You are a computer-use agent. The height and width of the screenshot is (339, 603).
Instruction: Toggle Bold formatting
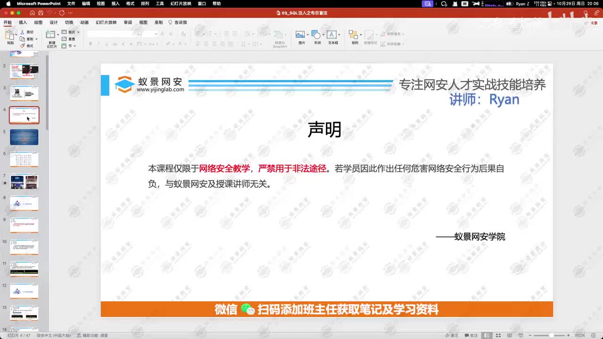coord(90,44)
